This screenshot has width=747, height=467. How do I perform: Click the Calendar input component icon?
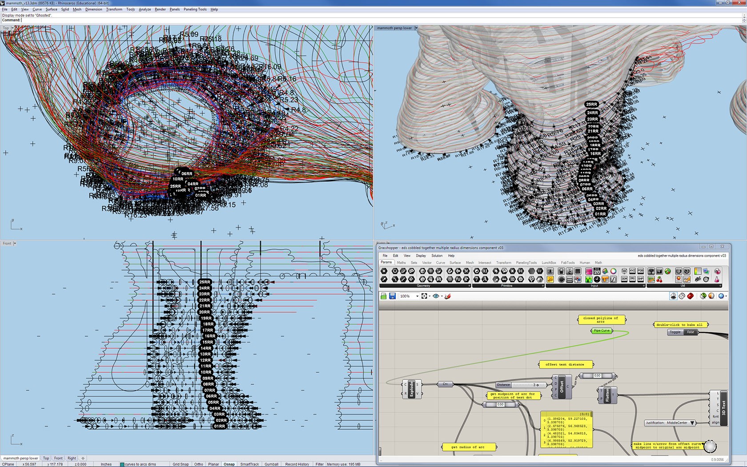597,271
